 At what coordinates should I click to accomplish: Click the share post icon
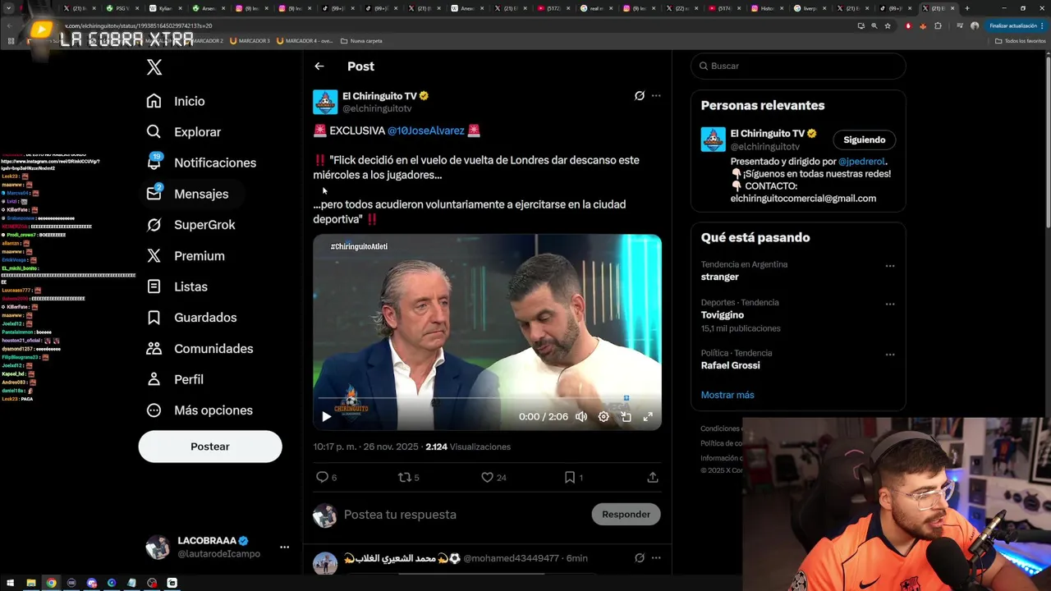pyautogui.click(x=653, y=477)
